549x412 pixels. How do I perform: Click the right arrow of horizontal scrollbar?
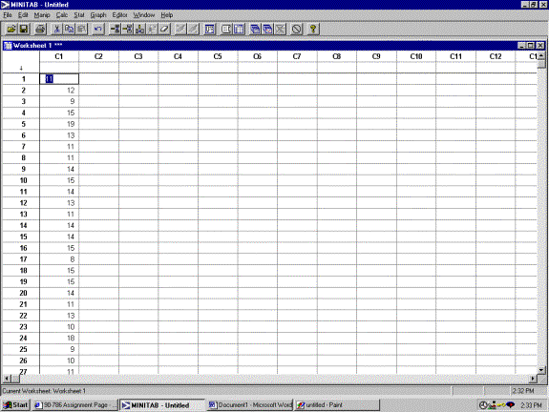533,379
